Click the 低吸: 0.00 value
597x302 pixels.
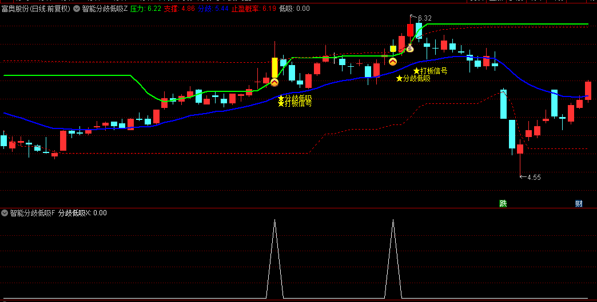tap(294, 9)
